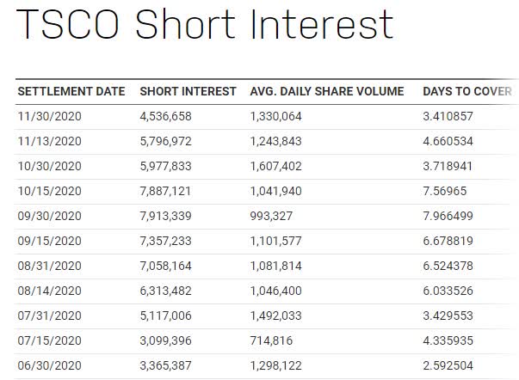Screen dimensions: 519x380
Task: Click the short interest value 4,536,658
Action: 172,114
